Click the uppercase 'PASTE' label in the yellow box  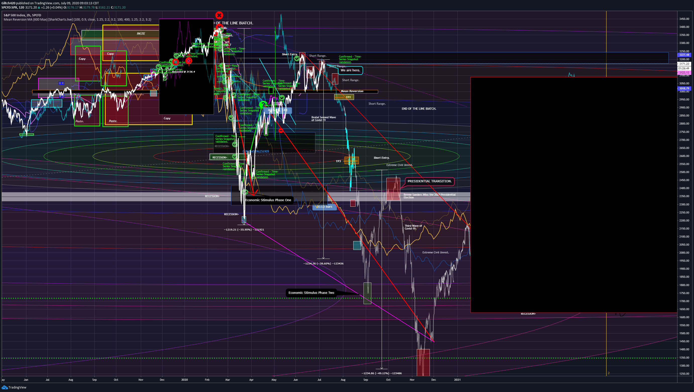141,34
